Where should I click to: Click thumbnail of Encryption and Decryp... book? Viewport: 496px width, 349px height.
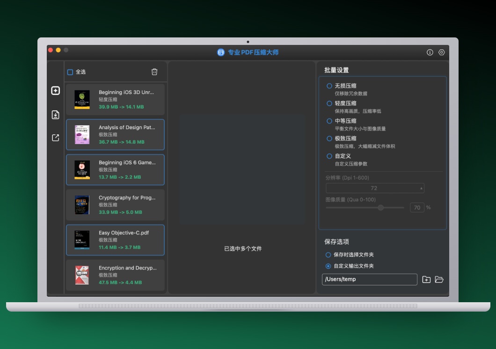[82, 275]
